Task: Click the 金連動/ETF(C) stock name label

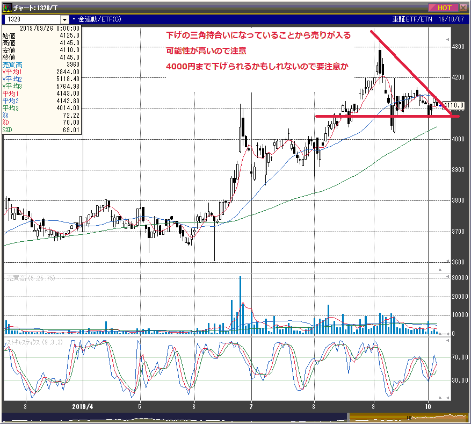Action: click(99, 19)
